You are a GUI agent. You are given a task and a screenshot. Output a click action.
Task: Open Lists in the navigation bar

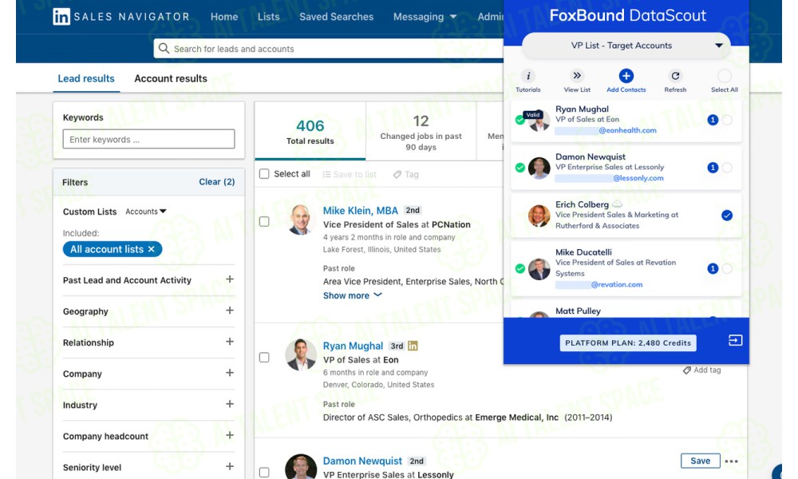268,17
